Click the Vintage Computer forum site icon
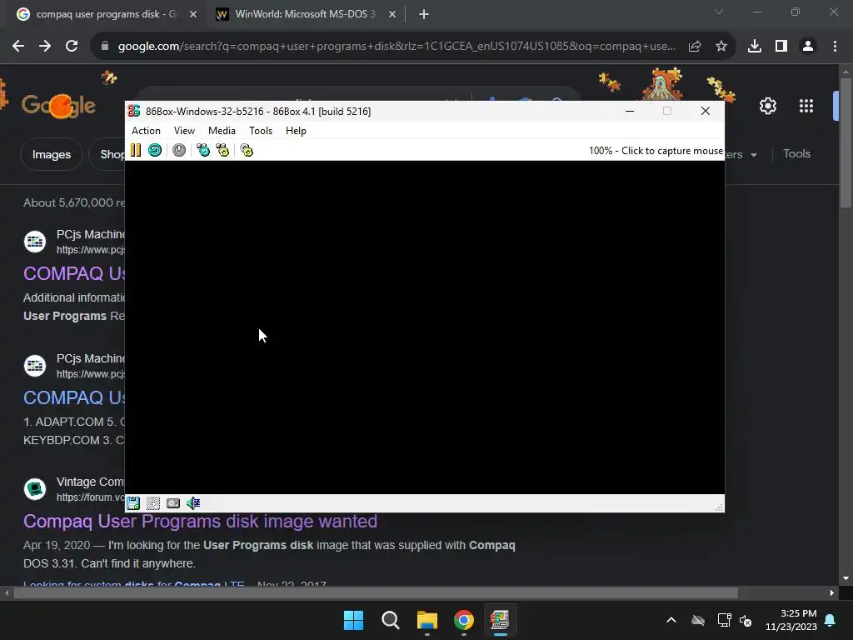The width and height of the screenshot is (853, 640). [35, 488]
